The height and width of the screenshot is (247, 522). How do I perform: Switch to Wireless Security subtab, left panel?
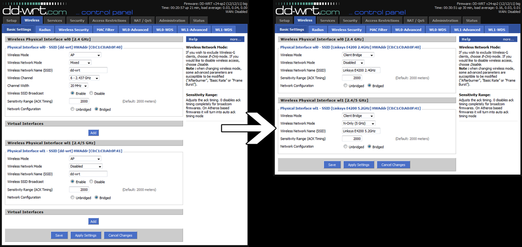tap(73, 30)
